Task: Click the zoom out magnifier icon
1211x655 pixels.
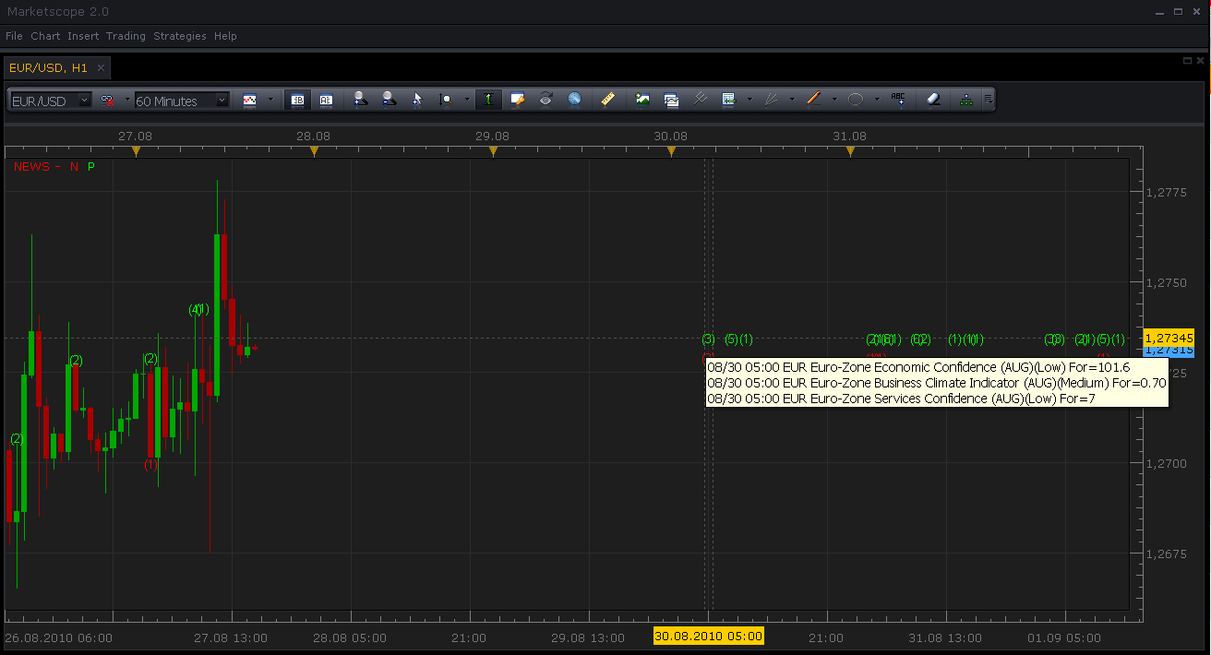Action: (390, 100)
